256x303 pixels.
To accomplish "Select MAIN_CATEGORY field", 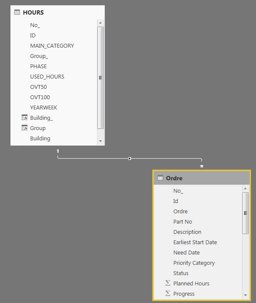I will (x=52, y=45).
